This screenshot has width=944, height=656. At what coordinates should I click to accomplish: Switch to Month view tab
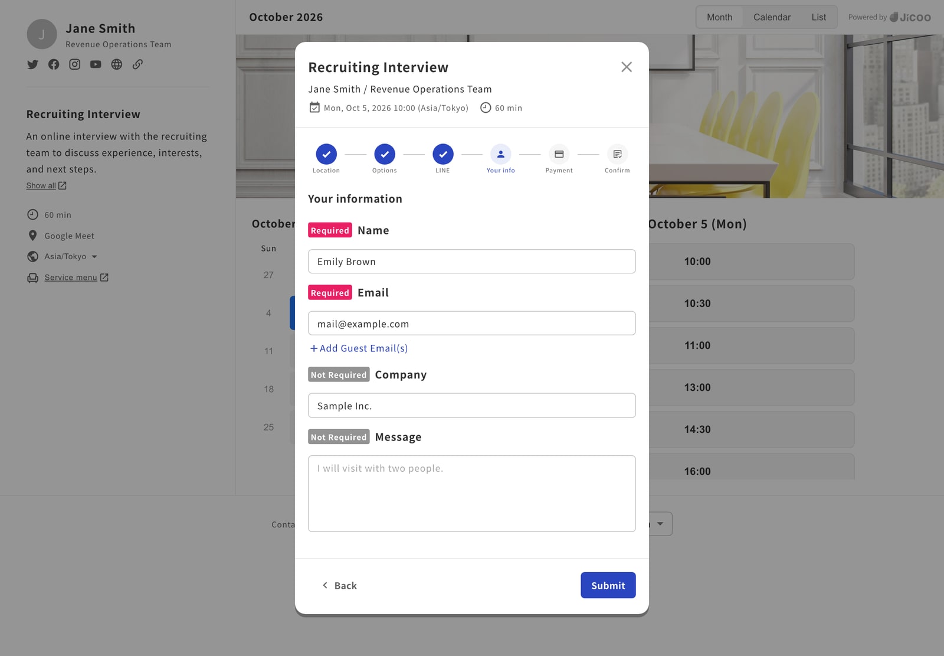(719, 17)
